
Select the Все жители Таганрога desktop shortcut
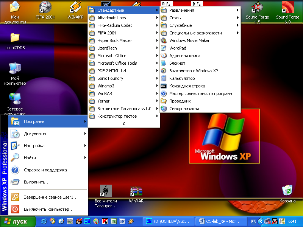[106, 196]
